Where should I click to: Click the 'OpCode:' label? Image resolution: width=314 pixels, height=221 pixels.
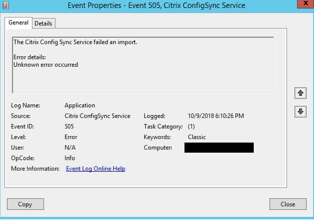click(23, 158)
